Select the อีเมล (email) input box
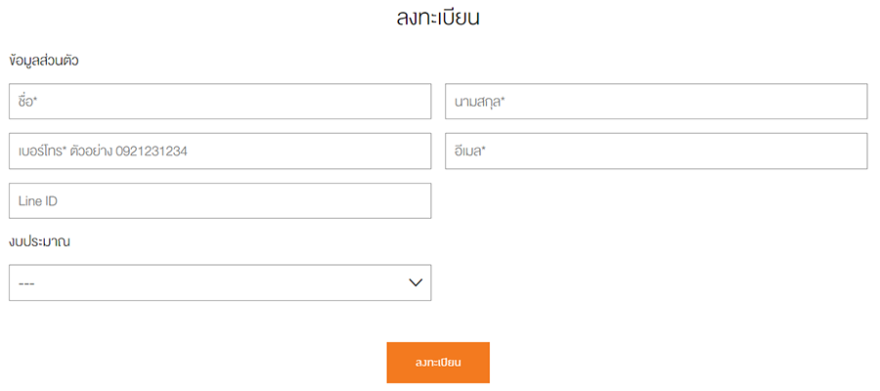880x391 pixels. click(656, 152)
